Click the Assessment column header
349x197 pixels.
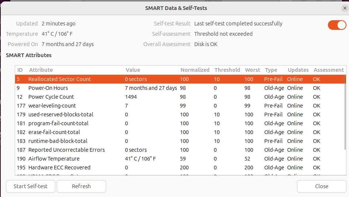[328, 70]
